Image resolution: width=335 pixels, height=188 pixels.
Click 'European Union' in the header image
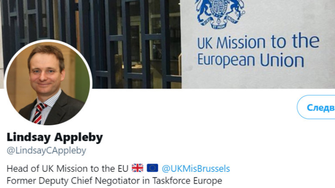tap(250, 59)
